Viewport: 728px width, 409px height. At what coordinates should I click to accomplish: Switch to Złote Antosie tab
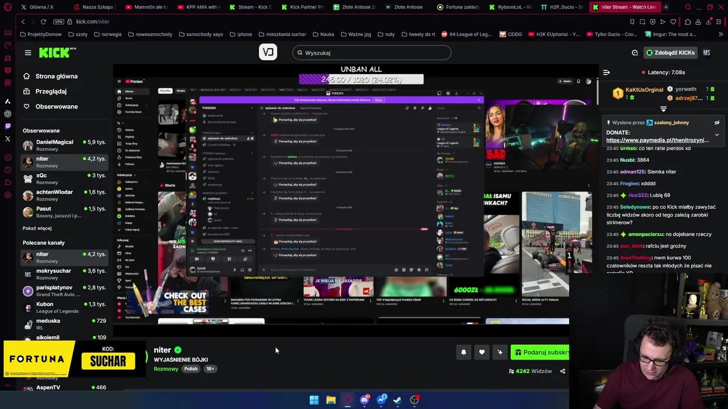tap(407, 7)
